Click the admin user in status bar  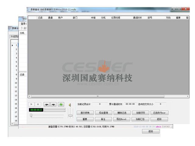pyautogui.click(x=158, y=127)
